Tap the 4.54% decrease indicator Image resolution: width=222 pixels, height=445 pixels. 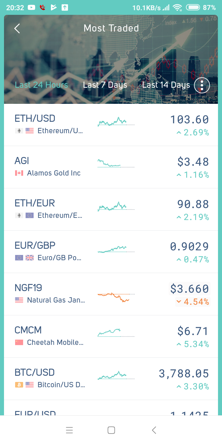coord(192,302)
